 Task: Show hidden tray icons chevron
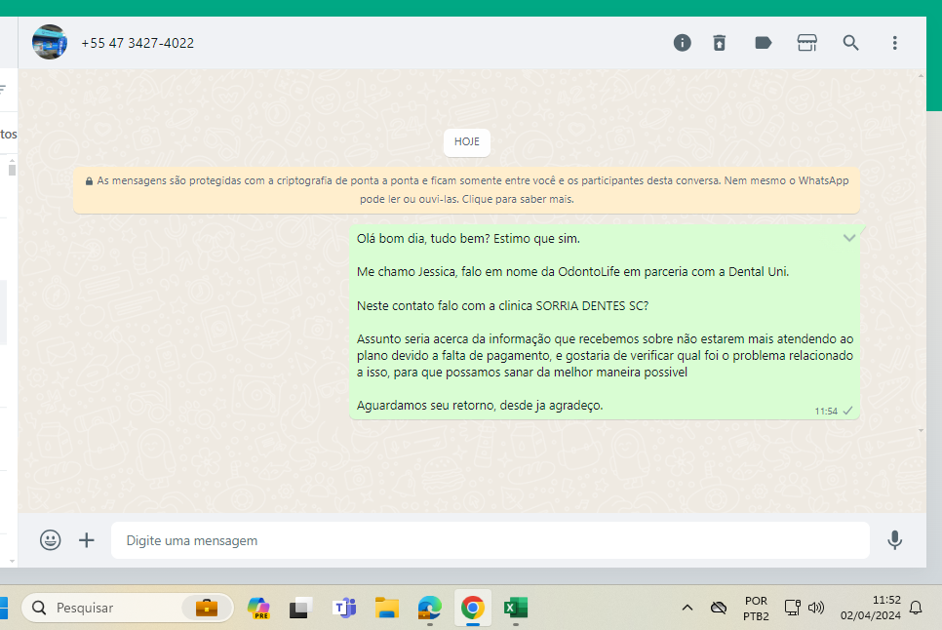point(687,608)
